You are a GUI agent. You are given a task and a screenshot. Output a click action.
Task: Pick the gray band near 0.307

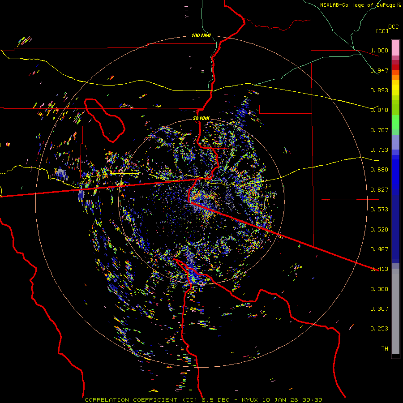click(x=395, y=311)
